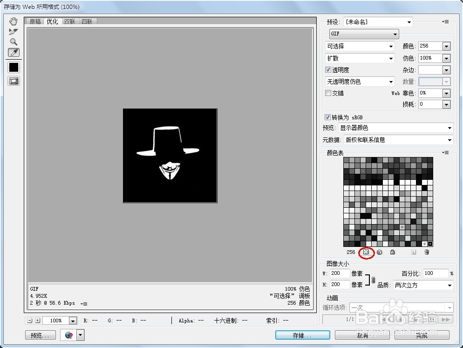Select the Zoom tool
This screenshot has width=463, height=348.
[x=14, y=41]
